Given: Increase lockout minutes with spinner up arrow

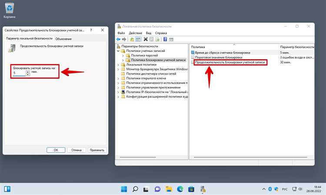Looking at the screenshot, I should coord(28,71).
